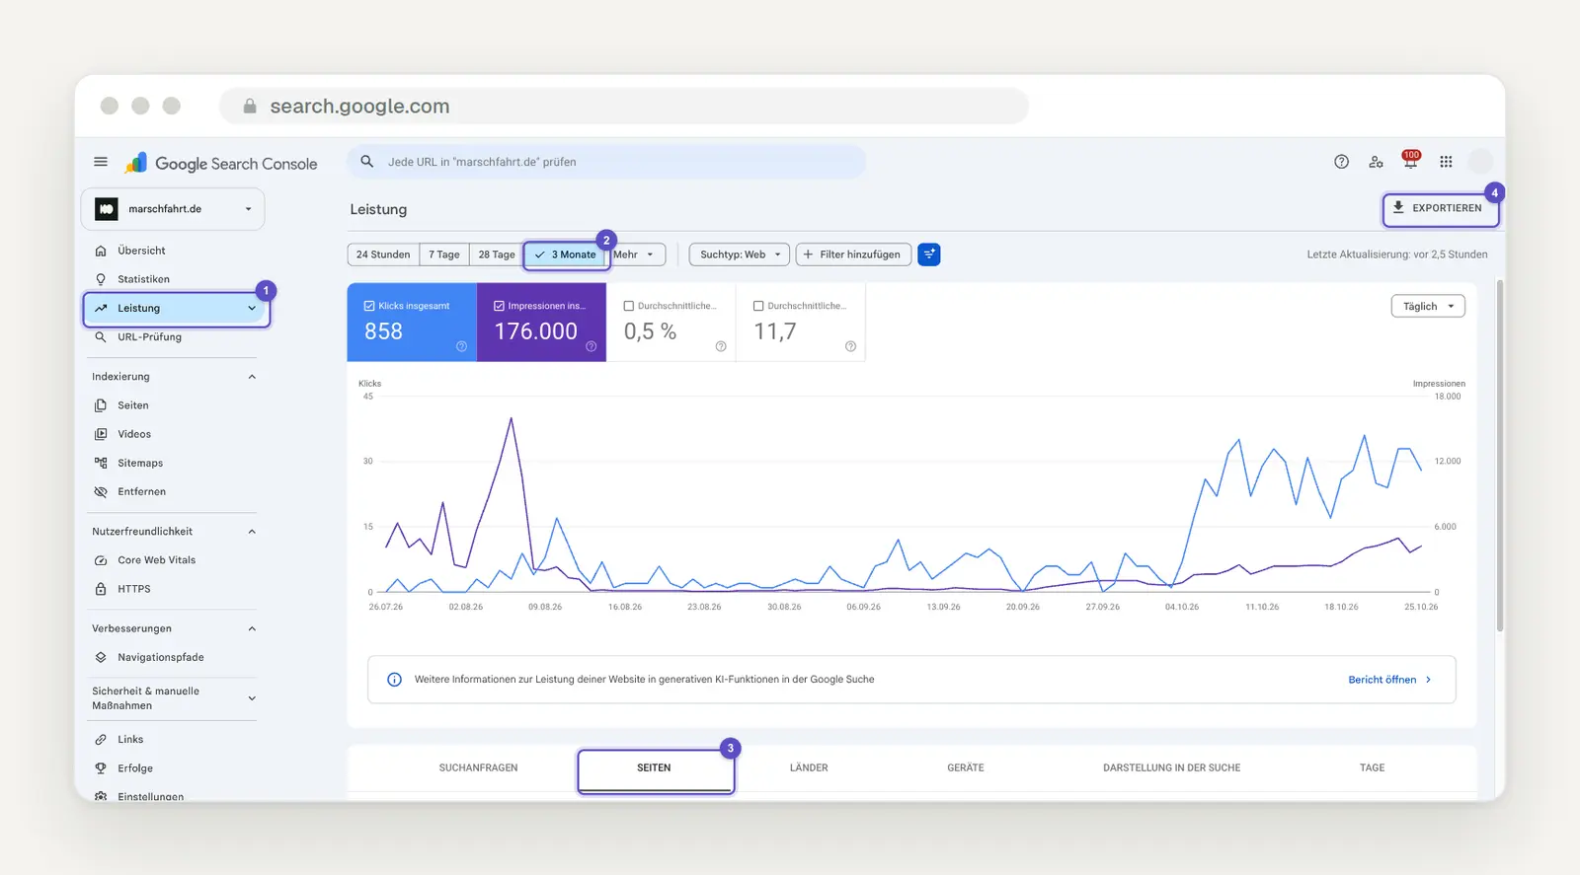This screenshot has height=875, width=1580.
Task: Open the user management icon
Action: tap(1376, 162)
